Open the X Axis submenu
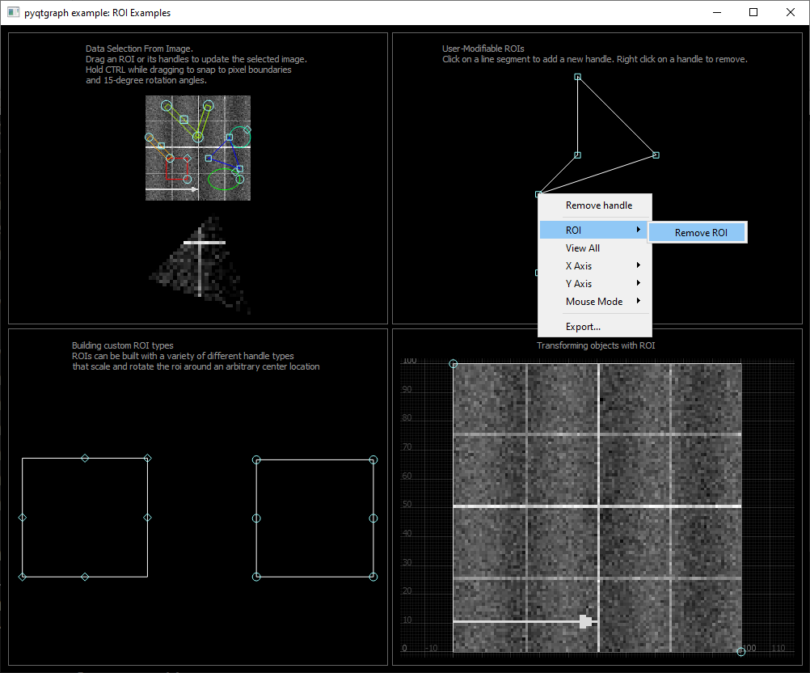 pos(579,265)
